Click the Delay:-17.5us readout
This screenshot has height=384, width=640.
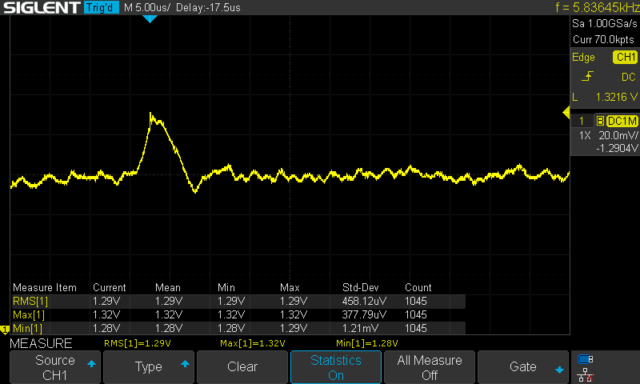pos(208,7)
